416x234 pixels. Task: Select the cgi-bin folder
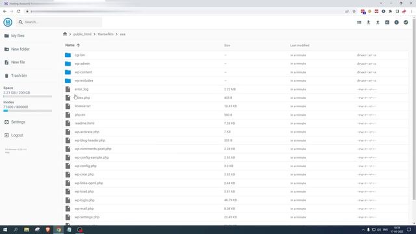click(235, 55)
